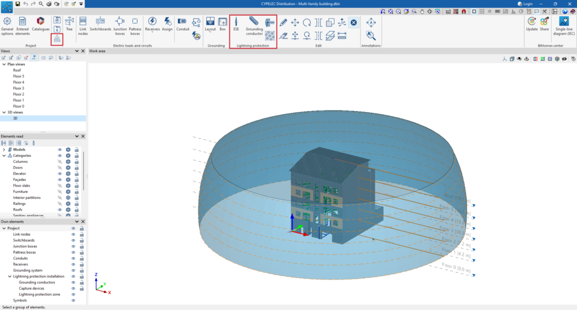Image resolution: width=577 pixels, height=310 pixels.
Task: Click the Login button
Action: click(x=525, y=4)
